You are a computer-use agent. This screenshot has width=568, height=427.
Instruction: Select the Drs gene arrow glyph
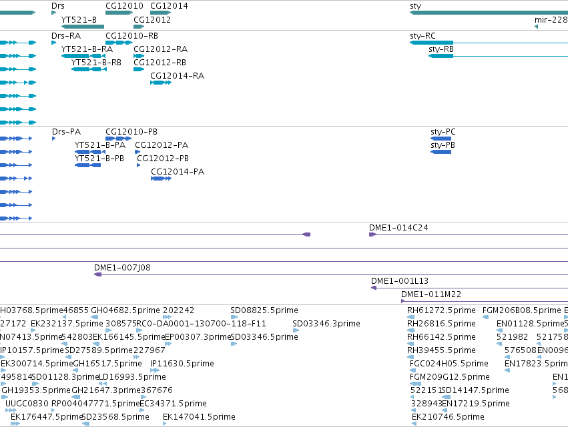click(53, 13)
